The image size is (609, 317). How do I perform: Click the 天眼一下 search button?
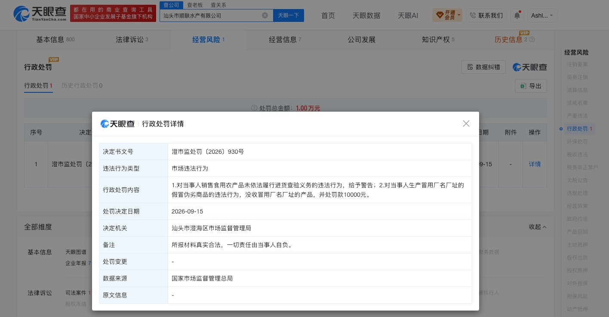tap(289, 15)
